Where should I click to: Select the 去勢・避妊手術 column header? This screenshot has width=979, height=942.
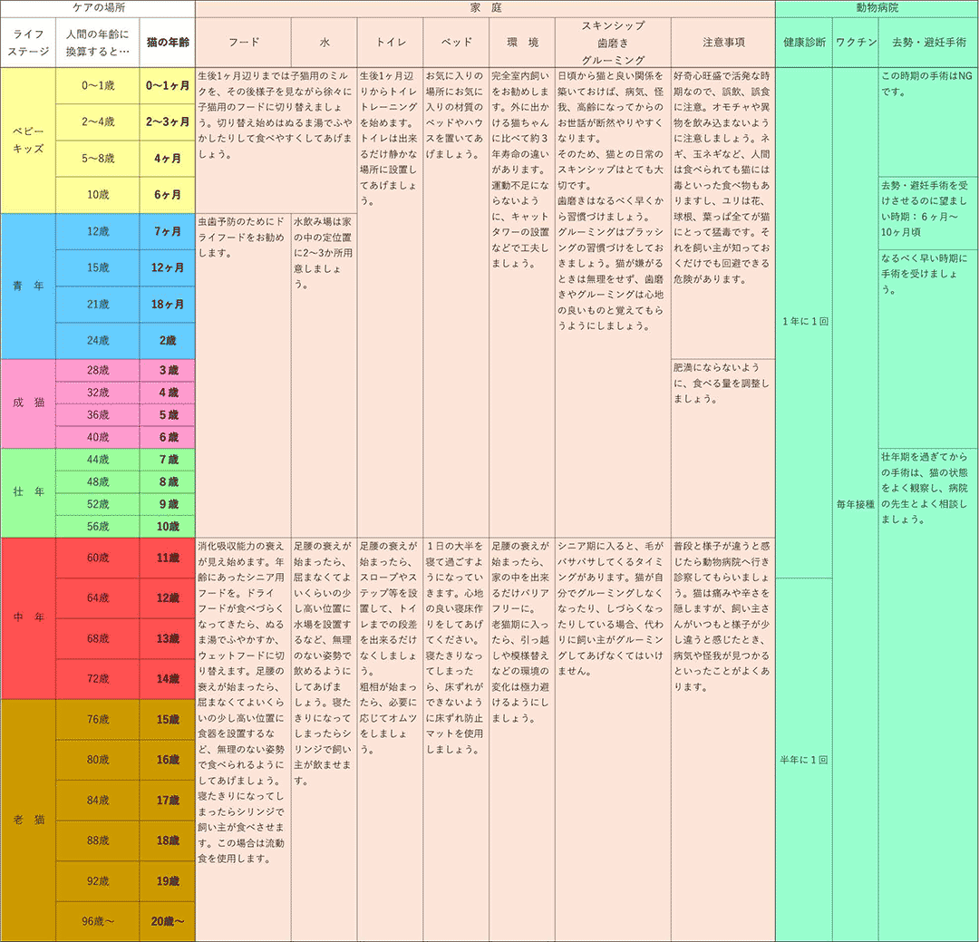click(x=928, y=43)
